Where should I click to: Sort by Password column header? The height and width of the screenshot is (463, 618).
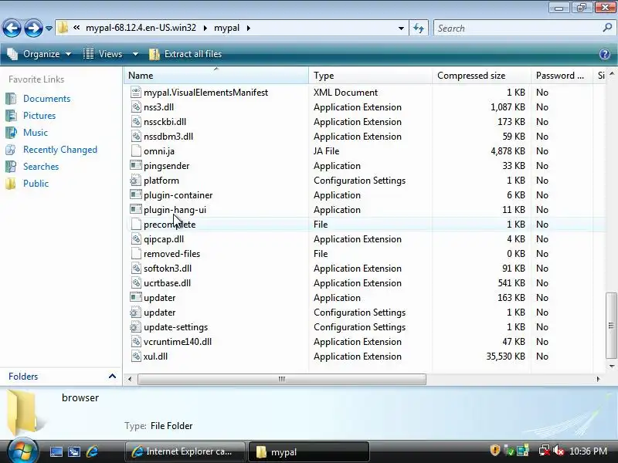(562, 76)
